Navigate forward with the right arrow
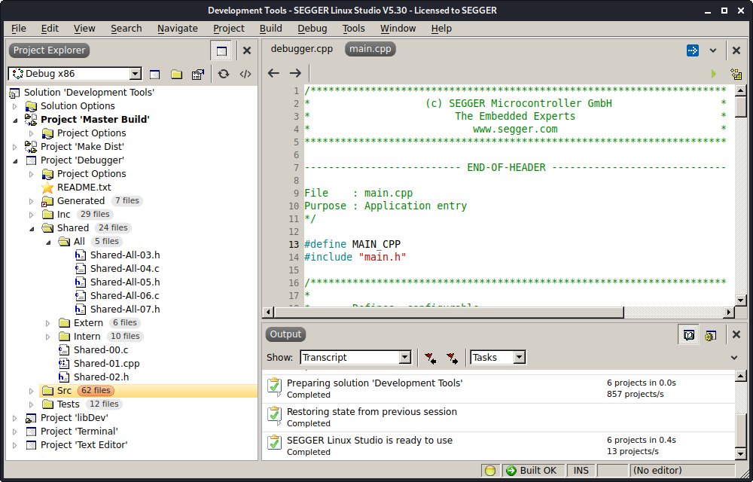 [x=295, y=73]
